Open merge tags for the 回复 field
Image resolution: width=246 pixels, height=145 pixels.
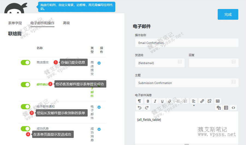tap(233, 62)
